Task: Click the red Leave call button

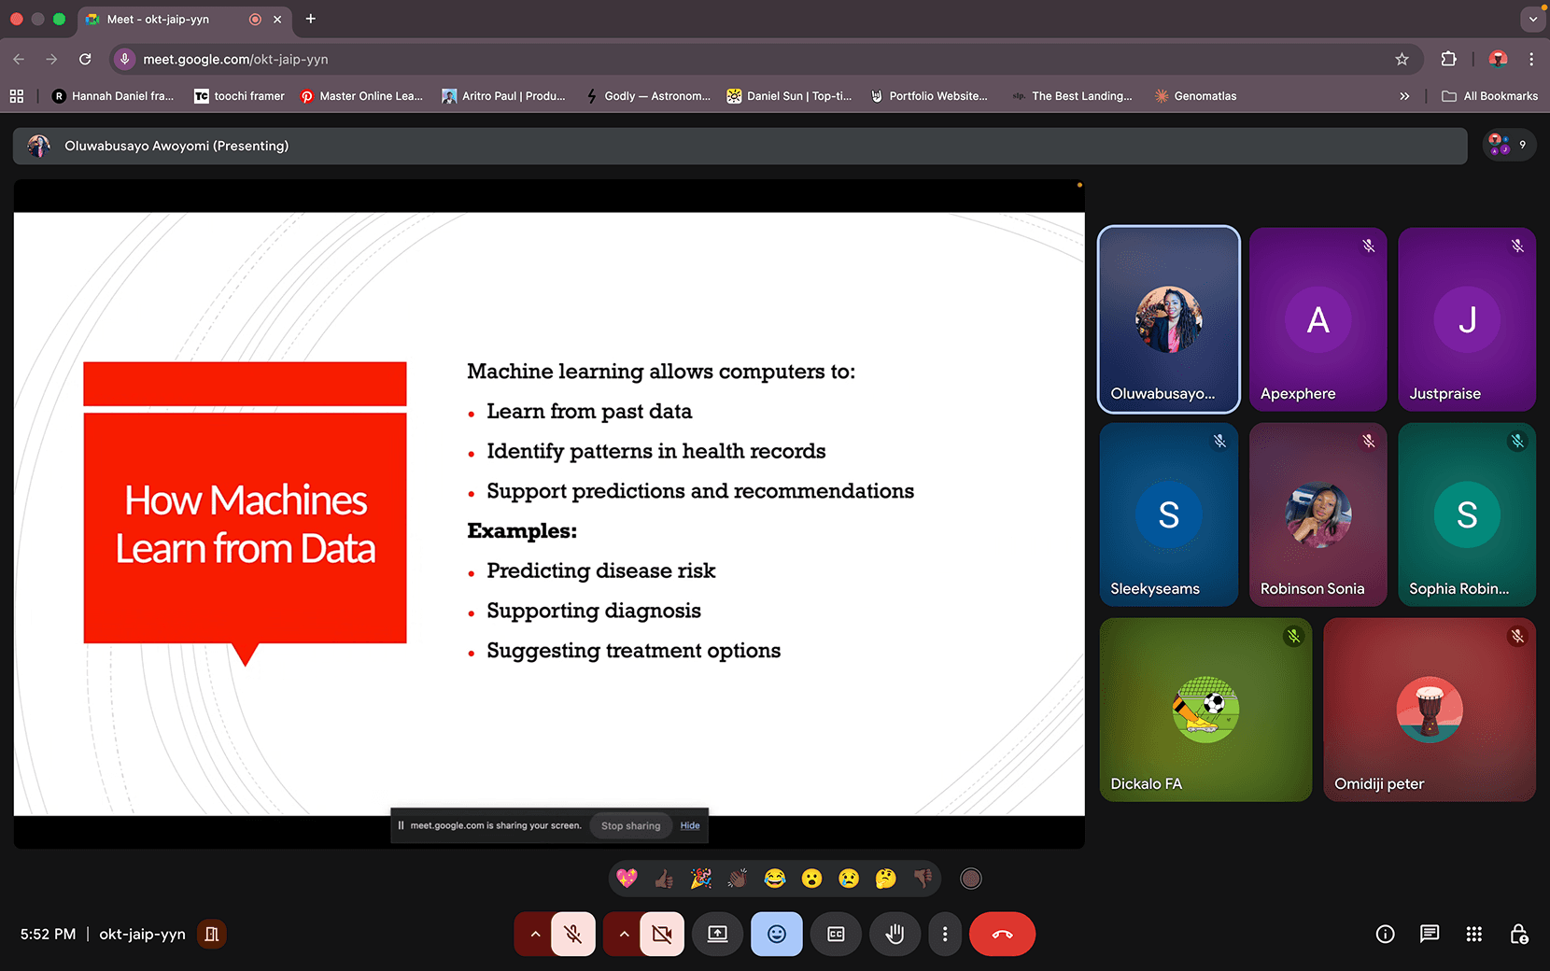Action: [x=1002, y=934]
